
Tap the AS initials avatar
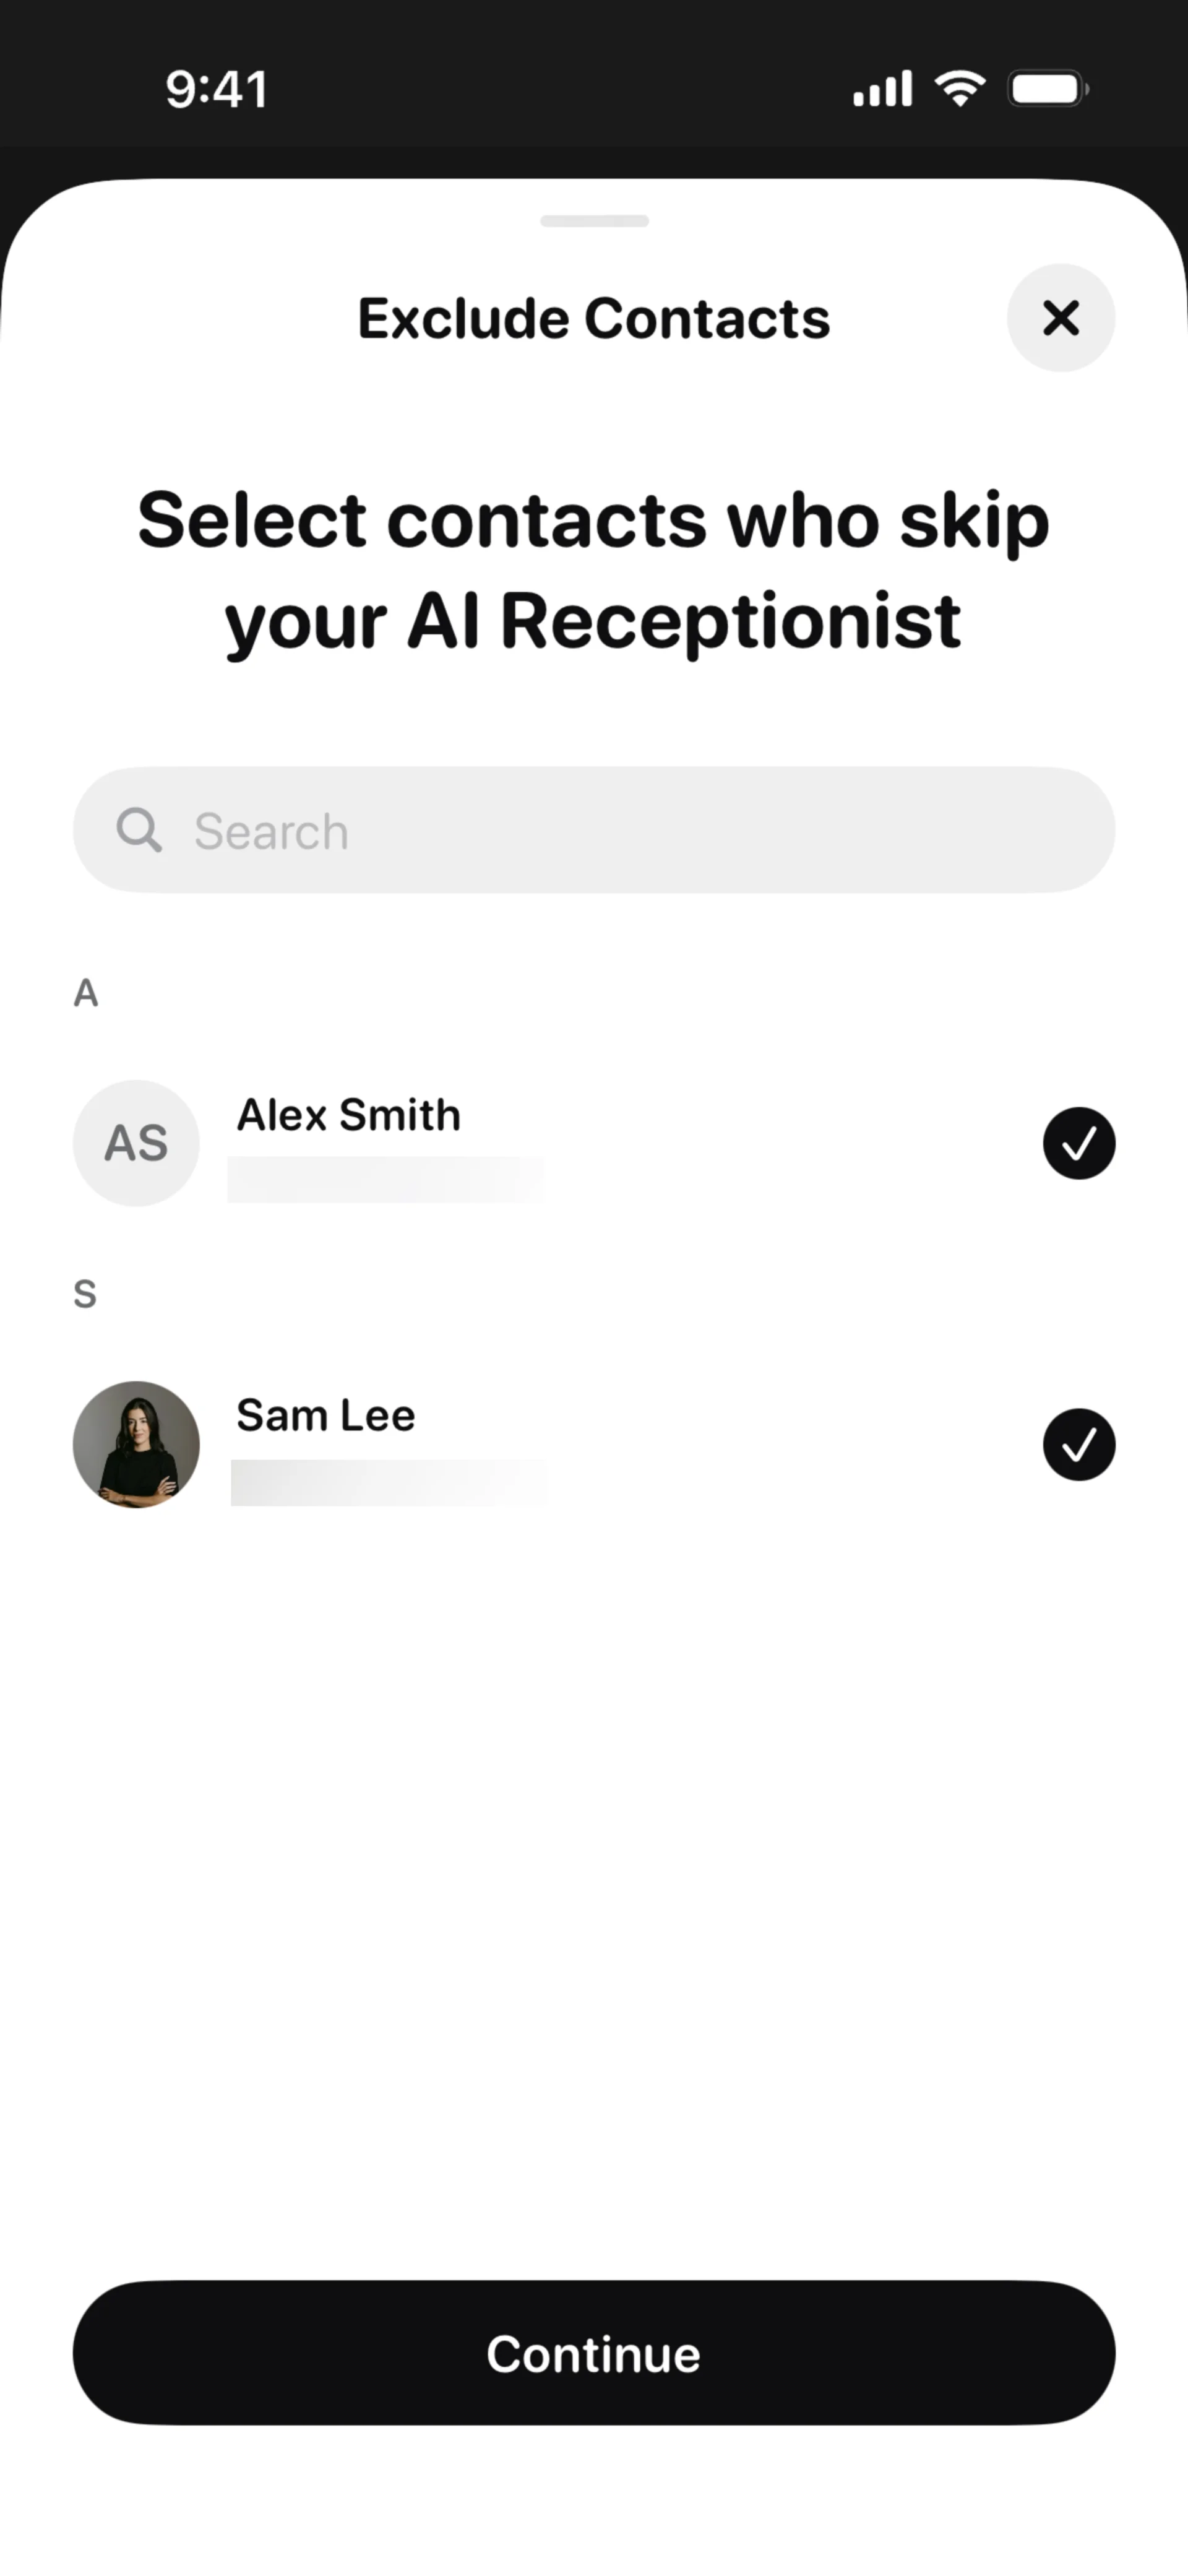tap(136, 1143)
